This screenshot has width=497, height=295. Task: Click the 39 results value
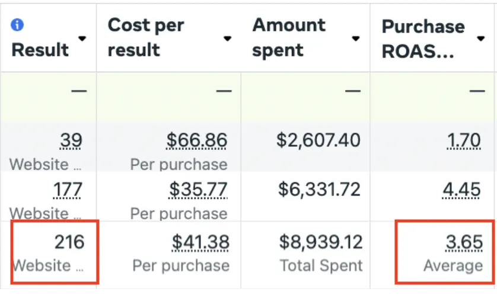click(71, 140)
